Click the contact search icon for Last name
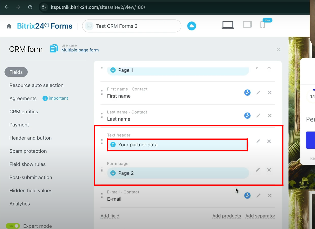Viewport: 315px width, 229px height. (247, 116)
